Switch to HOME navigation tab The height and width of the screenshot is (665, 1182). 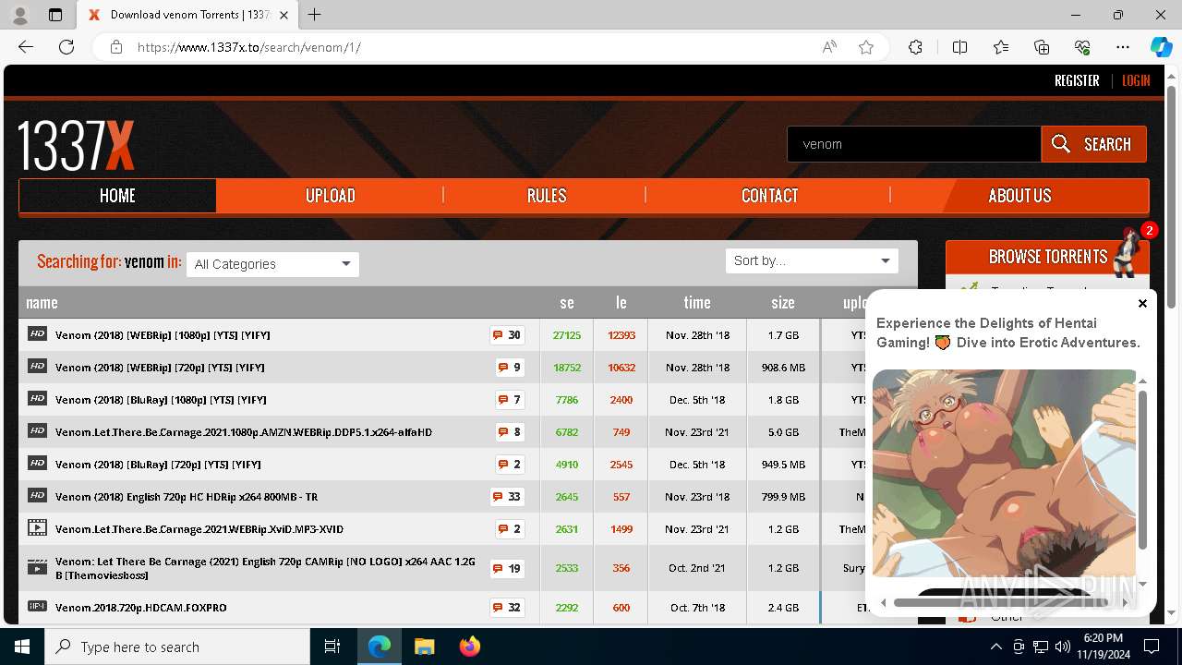[x=117, y=196]
